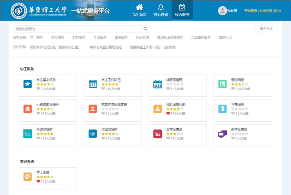Click the 学生工作队伍 calendar icon
The width and height of the screenshot is (291, 195).
93,84
